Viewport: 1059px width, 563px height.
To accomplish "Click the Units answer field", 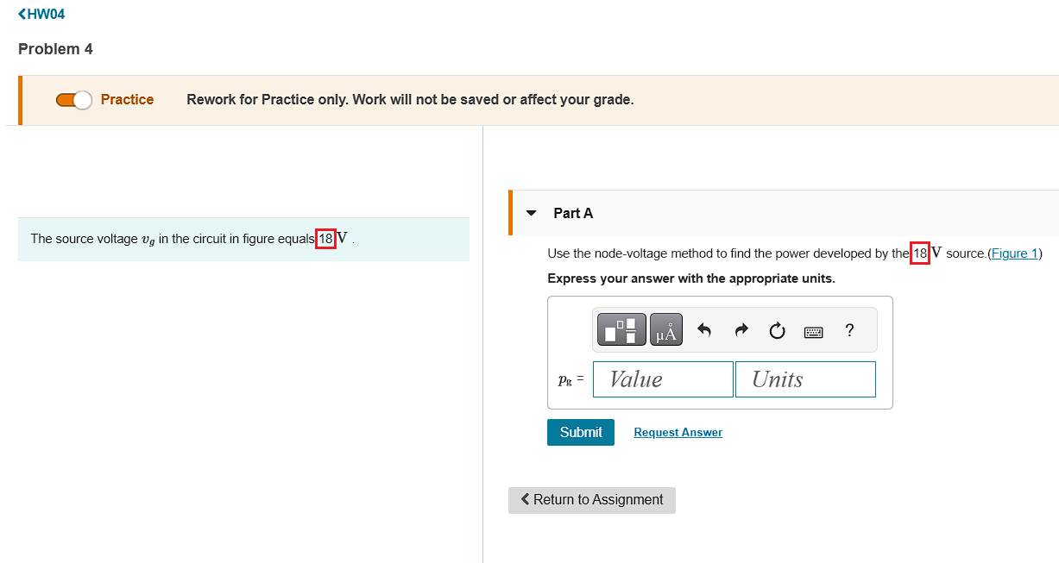I will (805, 379).
